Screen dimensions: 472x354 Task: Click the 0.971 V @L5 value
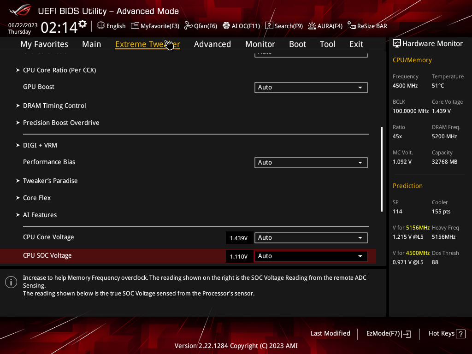click(x=408, y=262)
